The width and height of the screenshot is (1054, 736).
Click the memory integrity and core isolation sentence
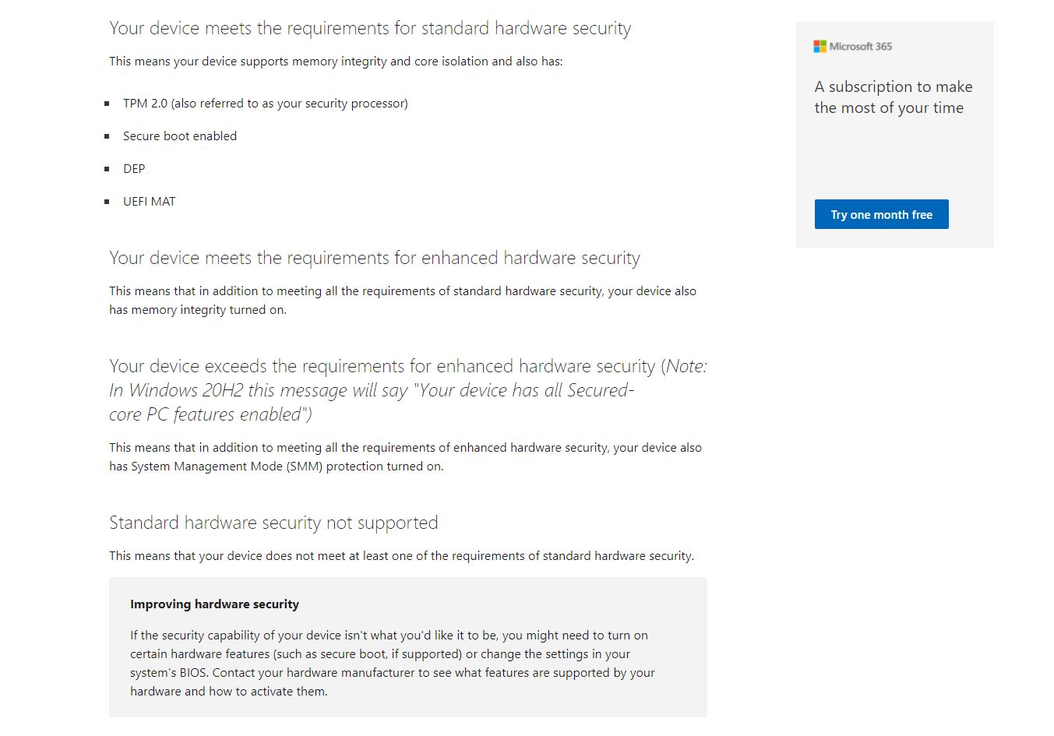(336, 62)
